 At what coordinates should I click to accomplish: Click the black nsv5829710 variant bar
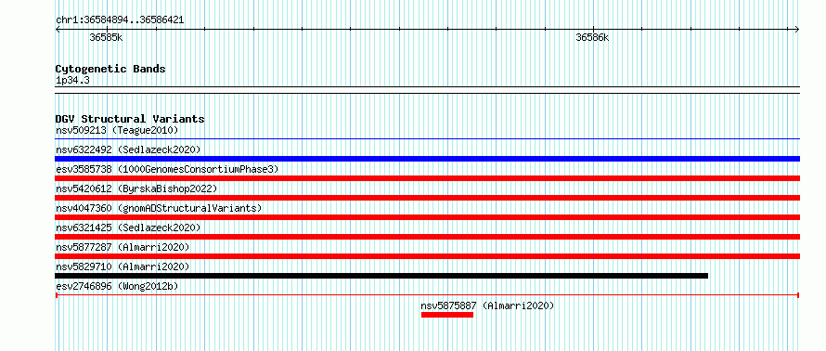coord(381,276)
